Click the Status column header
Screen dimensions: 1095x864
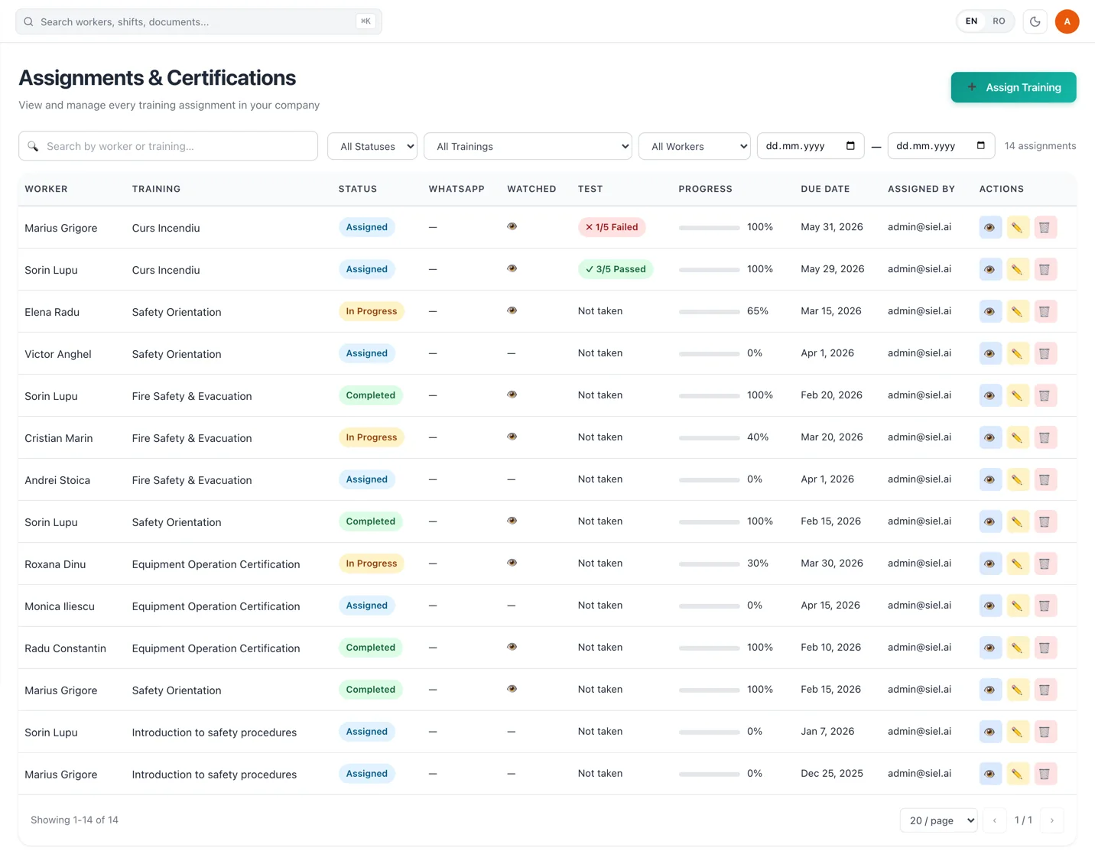pyautogui.click(x=358, y=189)
